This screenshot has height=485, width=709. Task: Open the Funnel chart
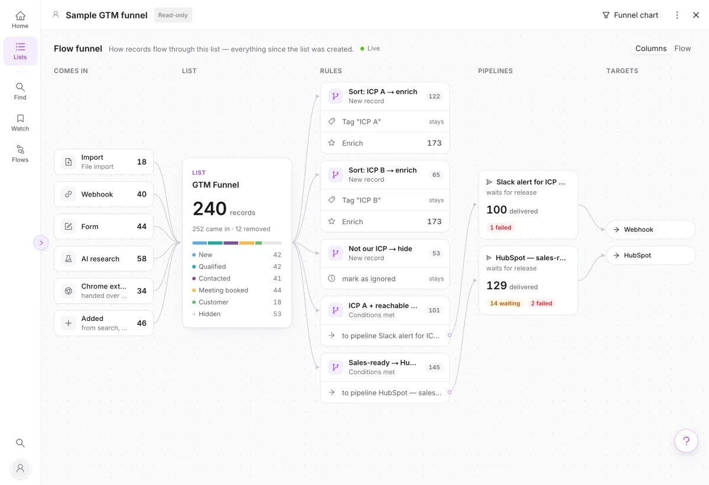[x=630, y=15]
